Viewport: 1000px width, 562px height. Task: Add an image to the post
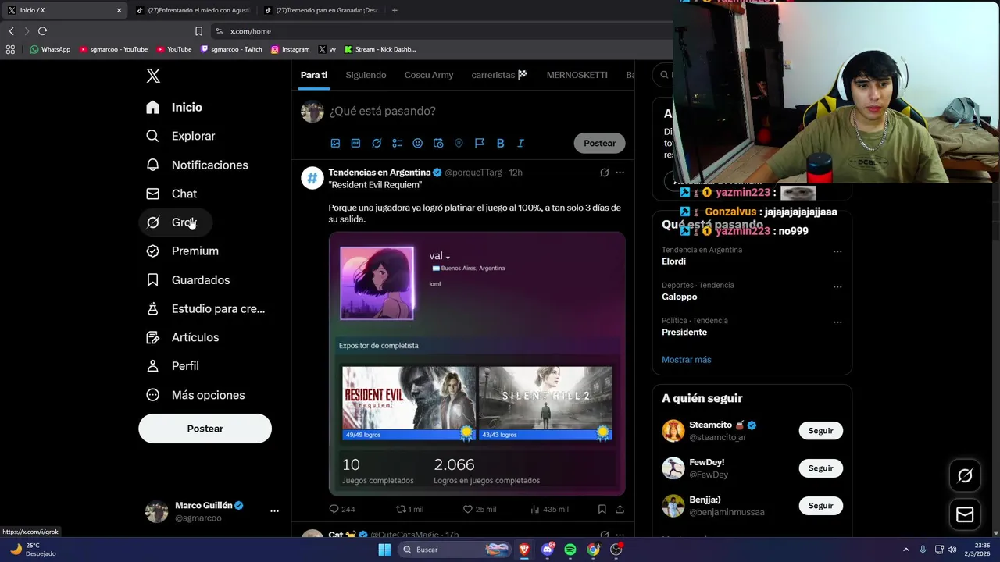335,143
